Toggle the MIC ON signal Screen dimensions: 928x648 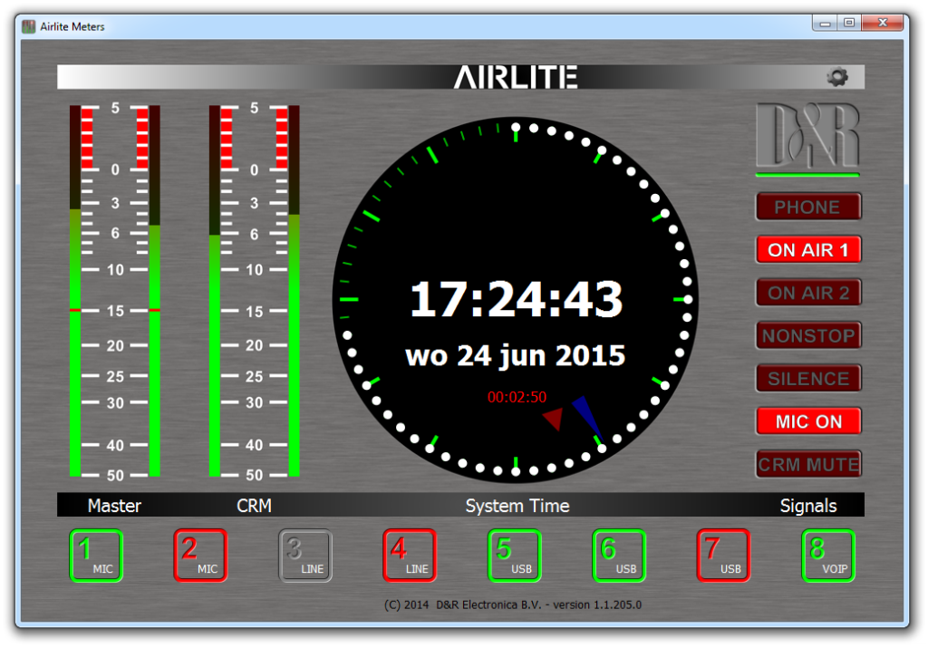click(x=808, y=421)
